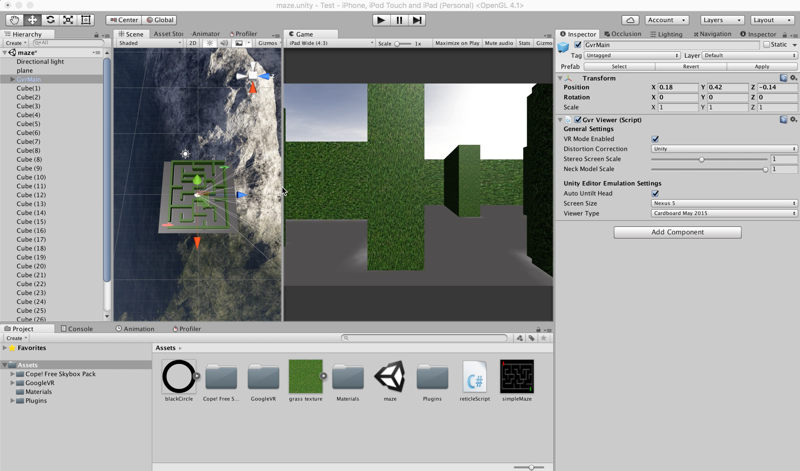
Task: Drag the Stereo Screen Scale slider
Action: [702, 159]
